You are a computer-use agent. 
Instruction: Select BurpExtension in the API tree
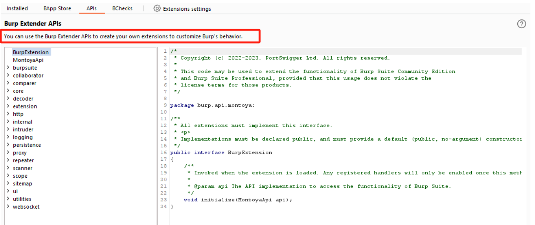[31, 52]
